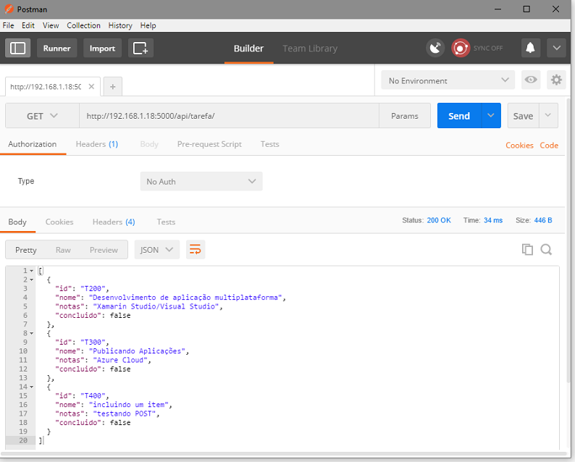Click the red sync status icon
The width and height of the screenshot is (575, 462).
click(461, 48)
